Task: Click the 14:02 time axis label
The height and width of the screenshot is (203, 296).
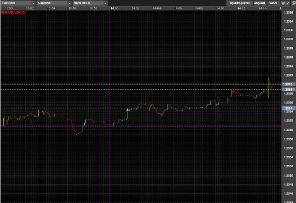Action: (x=135, y=8)
